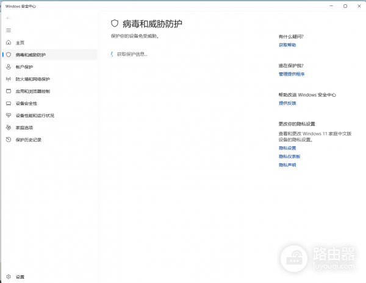Minimize the Windows 安全中心 window
This screenshot has width=366, height=283.
pyautogui.click(x=331, y=6)
